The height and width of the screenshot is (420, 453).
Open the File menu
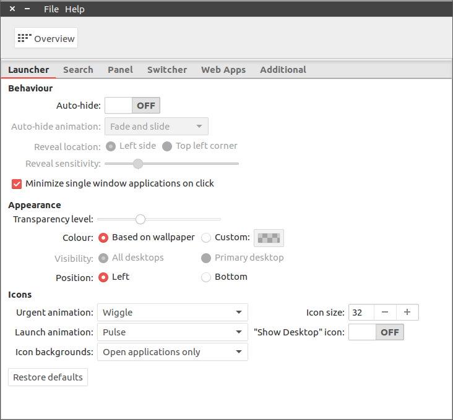51,9
